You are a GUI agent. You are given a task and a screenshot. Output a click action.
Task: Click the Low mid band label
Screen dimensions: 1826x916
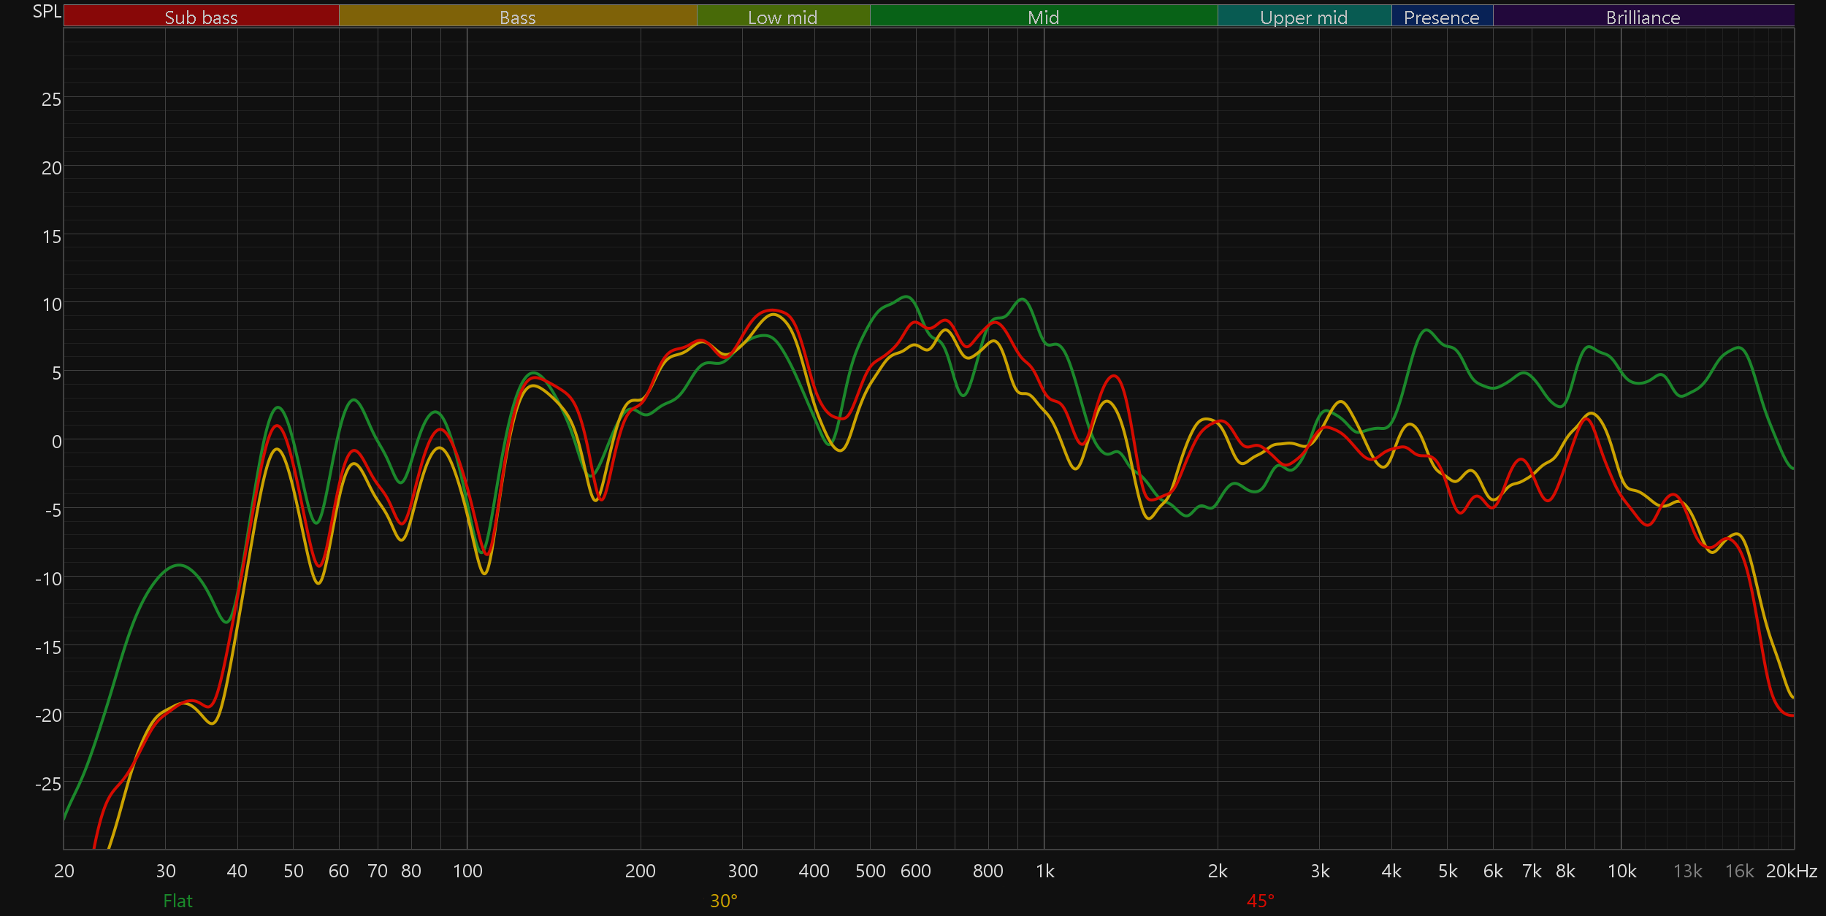click(782, 17)
